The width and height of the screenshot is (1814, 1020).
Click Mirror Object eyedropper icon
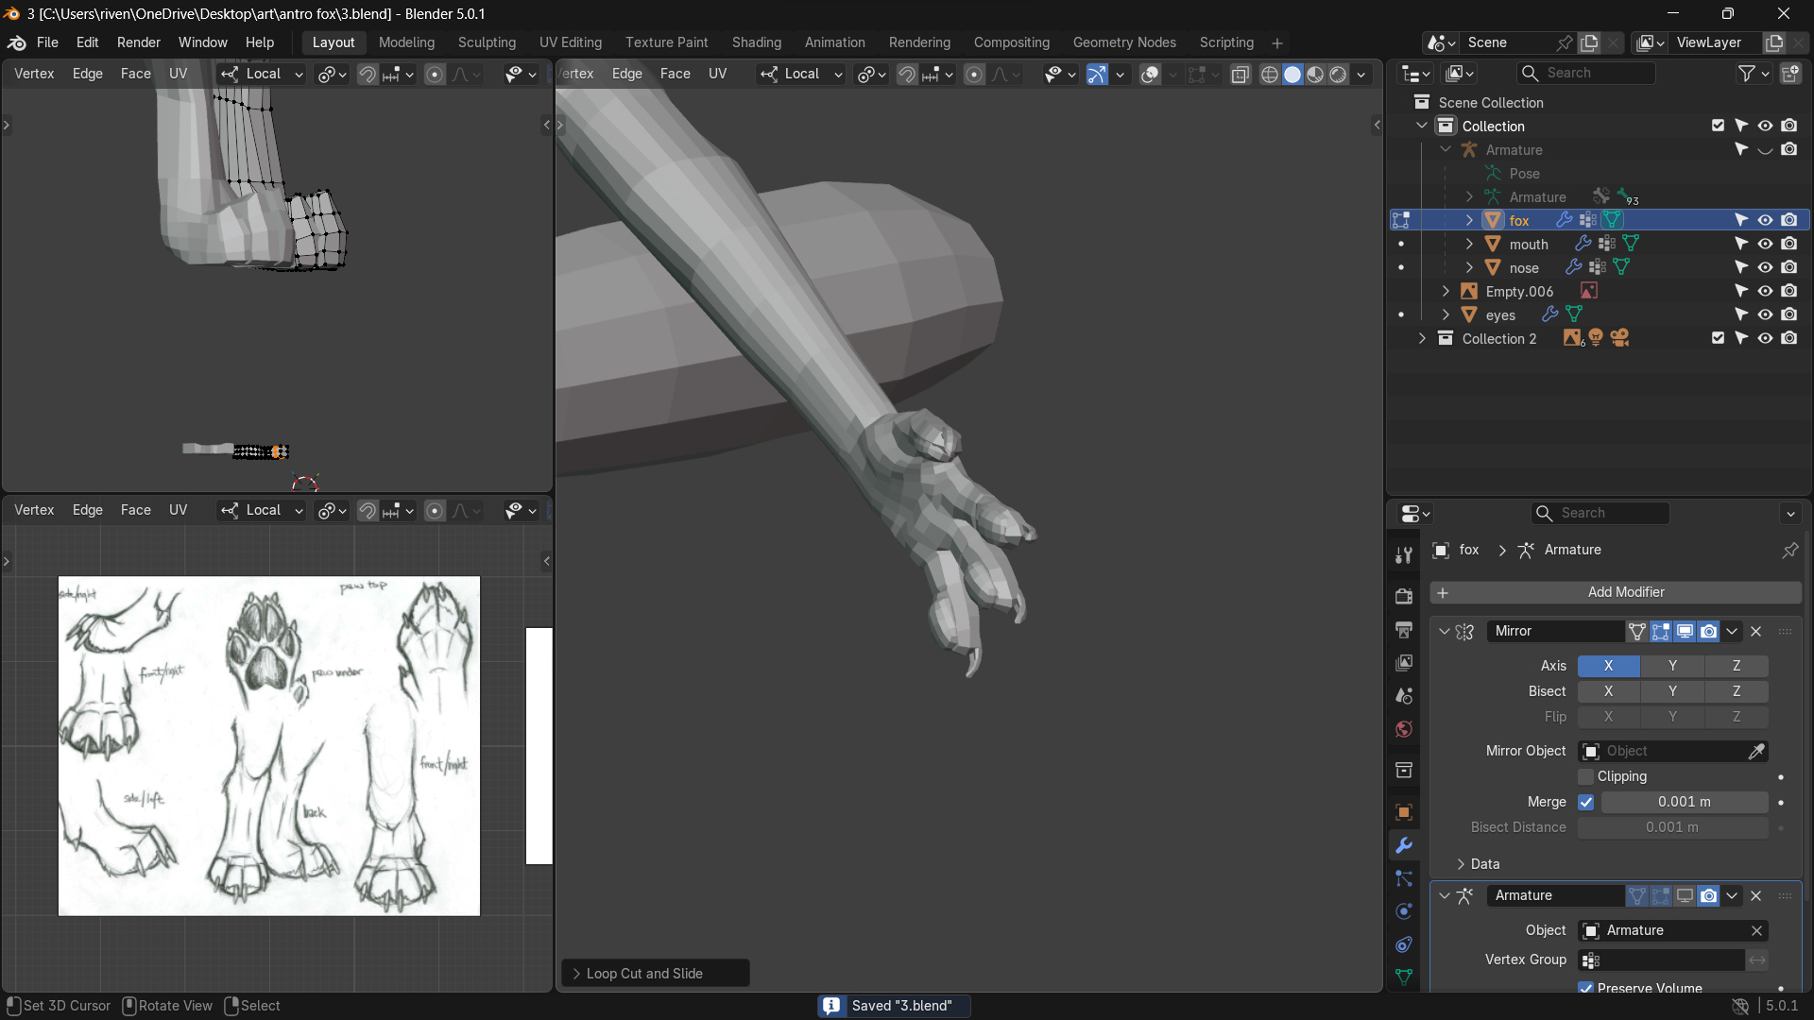click(x=1755, y=752)
